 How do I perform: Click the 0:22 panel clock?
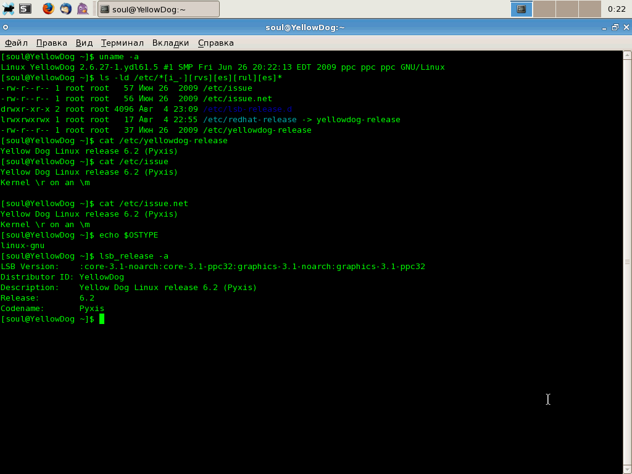617,9
